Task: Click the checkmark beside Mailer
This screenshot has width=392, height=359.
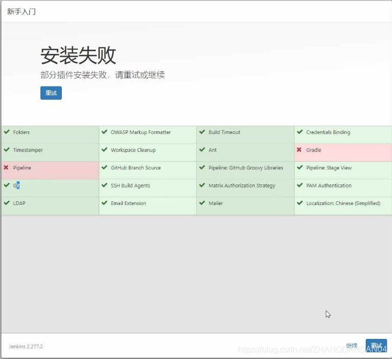Action: pyautogui.click(x=202, y=203)
